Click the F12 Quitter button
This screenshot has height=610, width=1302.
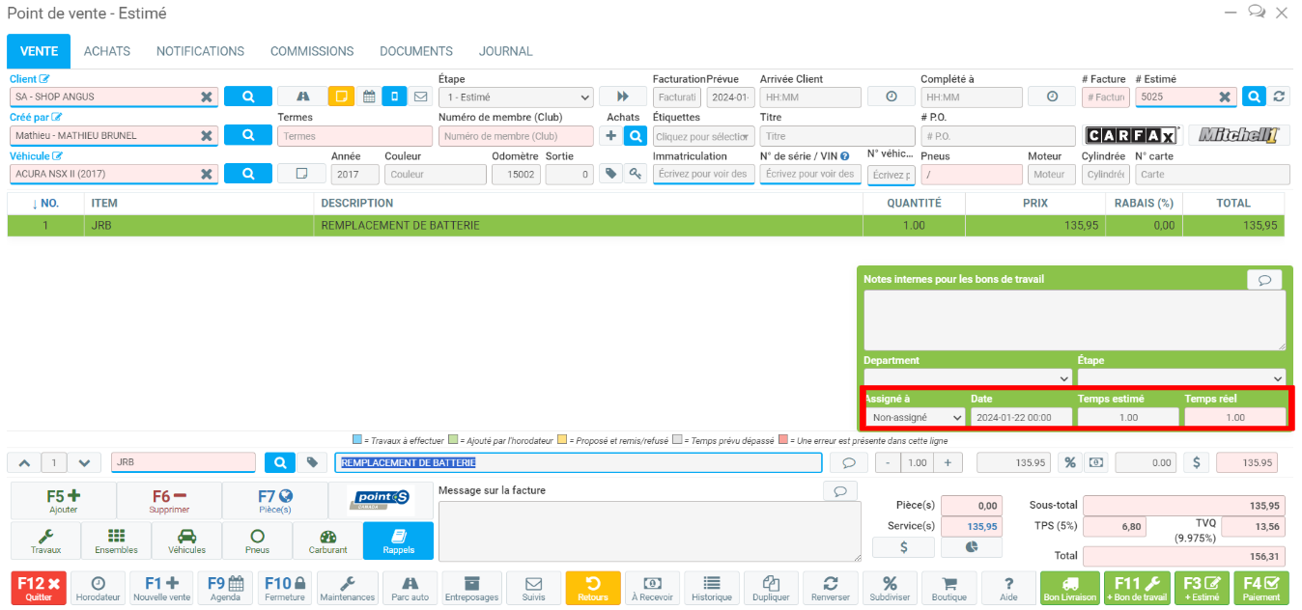(40, 588)
